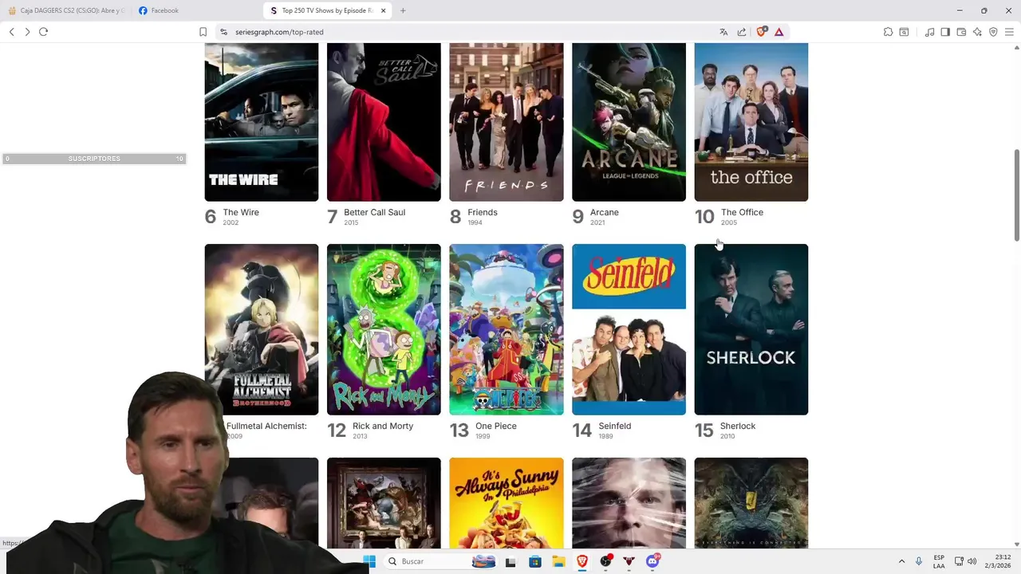Viewport: 1021px width, 574px height.
Task: Open the playlist music note icon
Action: tap(929, 32)
